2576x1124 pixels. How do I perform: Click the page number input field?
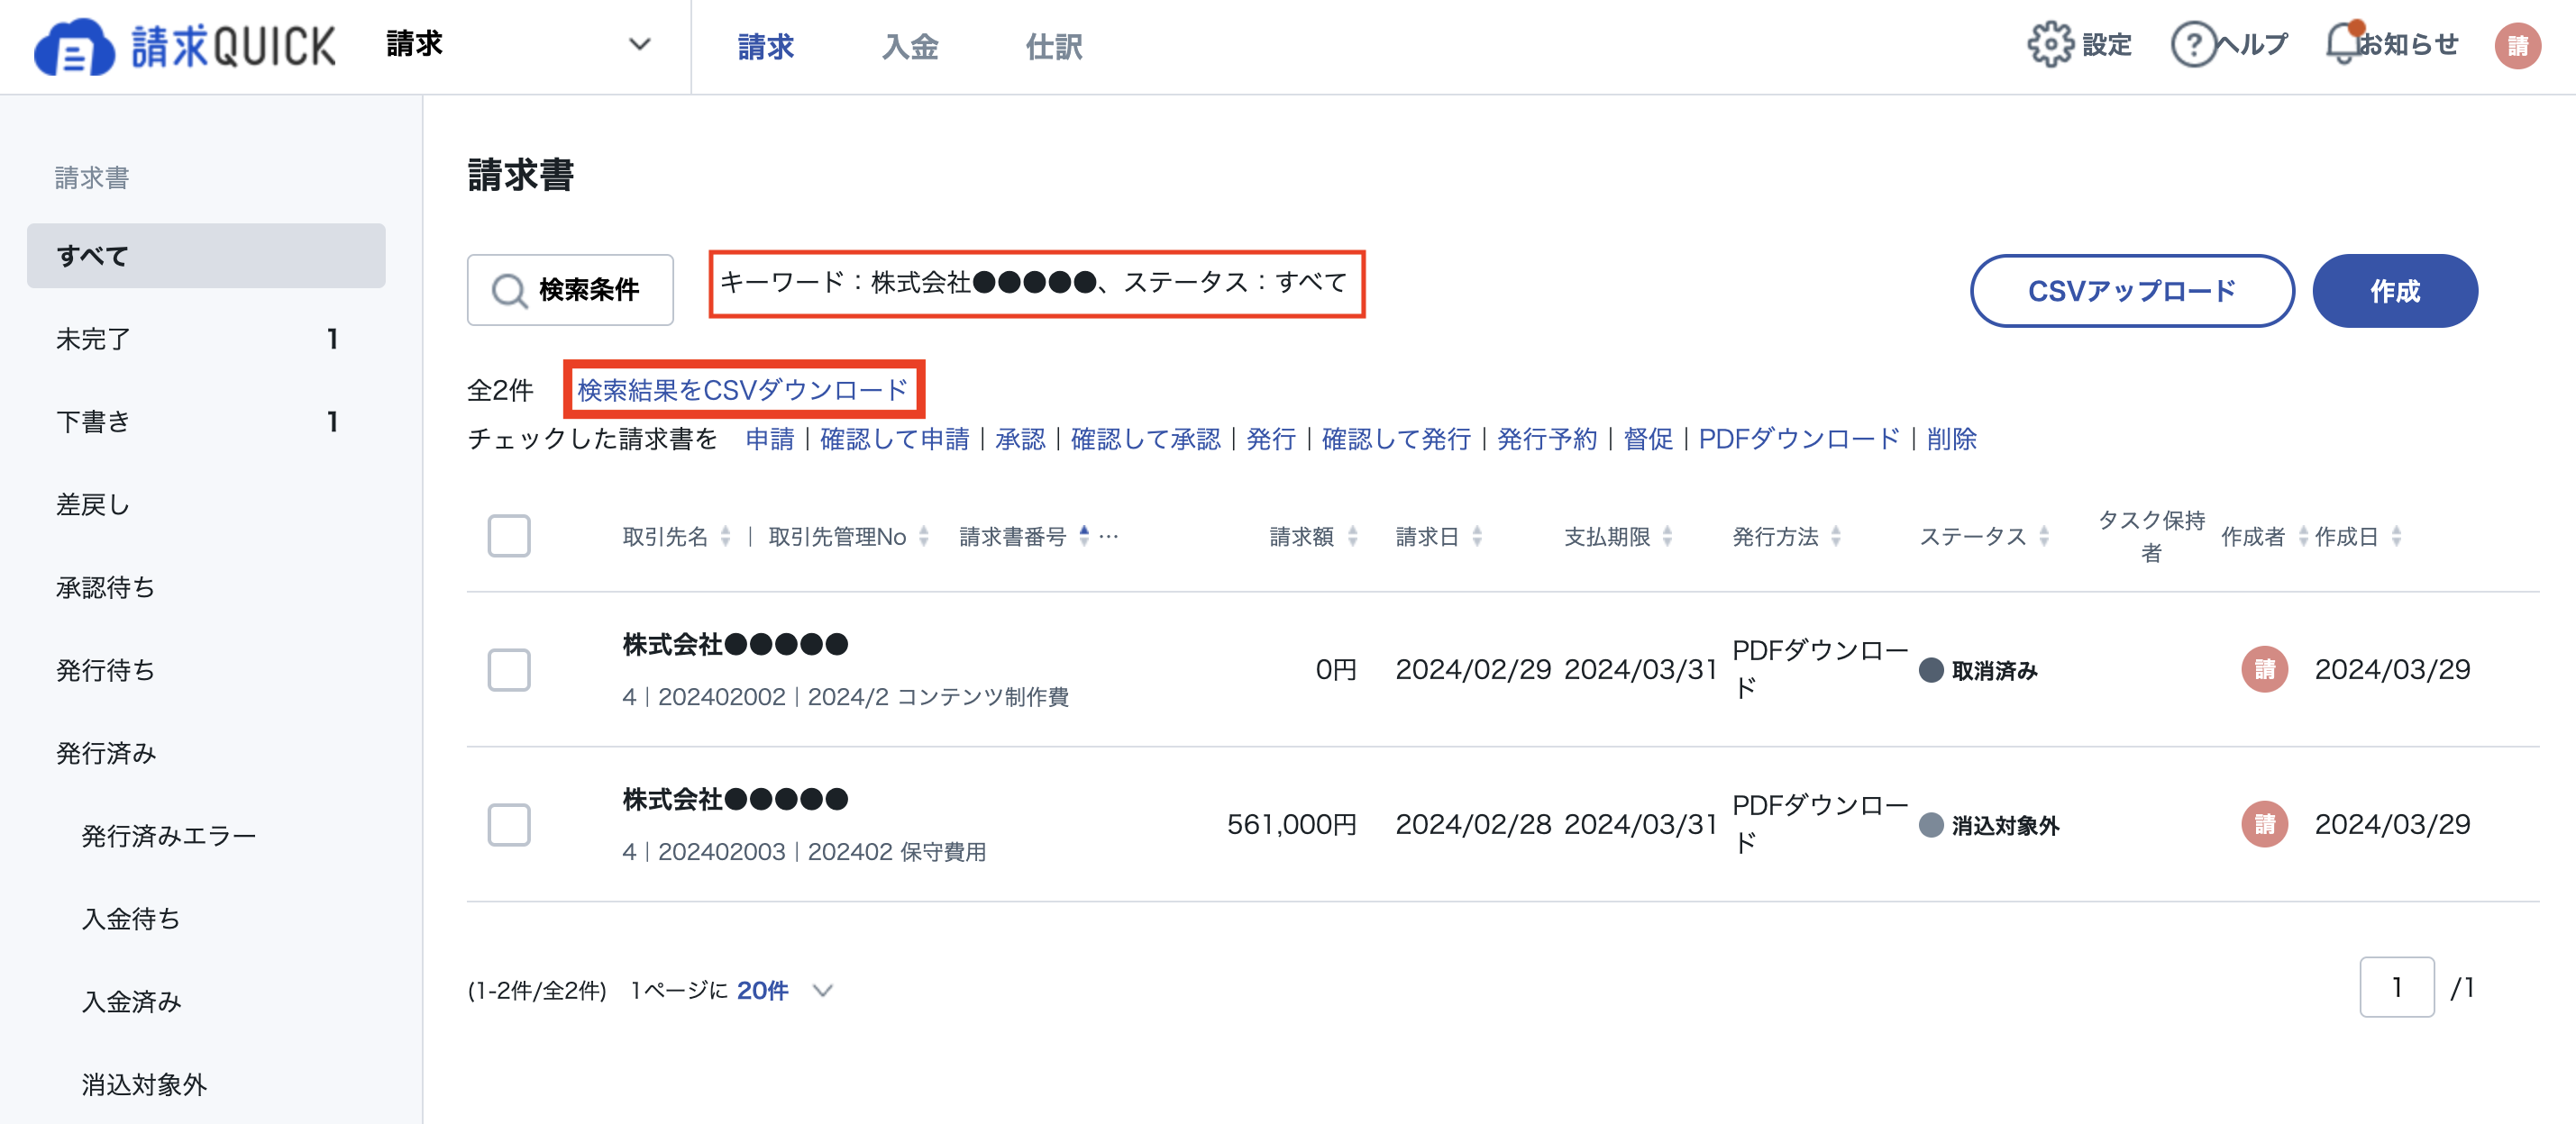[2396, 987]
